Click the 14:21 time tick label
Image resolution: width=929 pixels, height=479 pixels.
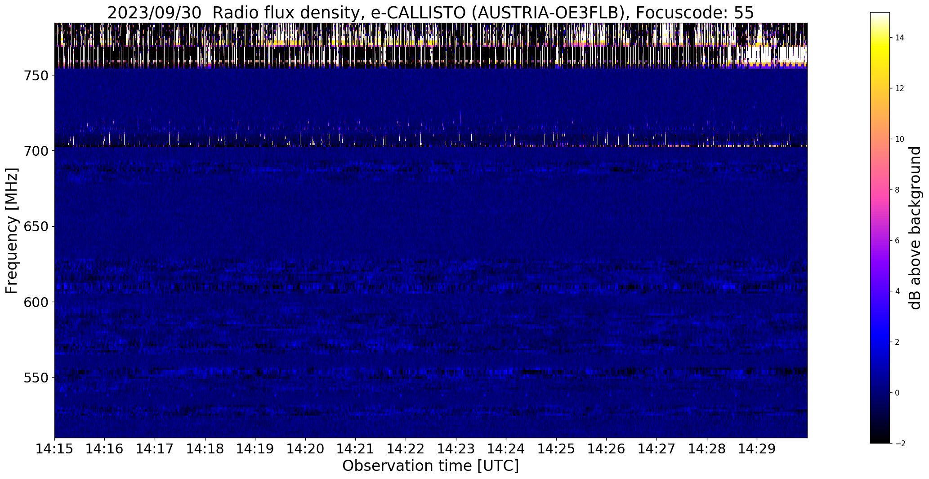coord(356,449)
